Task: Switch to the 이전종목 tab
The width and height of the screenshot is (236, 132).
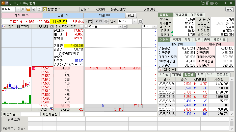Action: (x=197, y=15)
